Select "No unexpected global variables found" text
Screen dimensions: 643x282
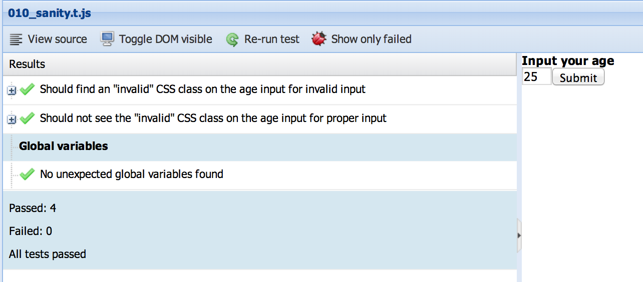tap(132, 174)
